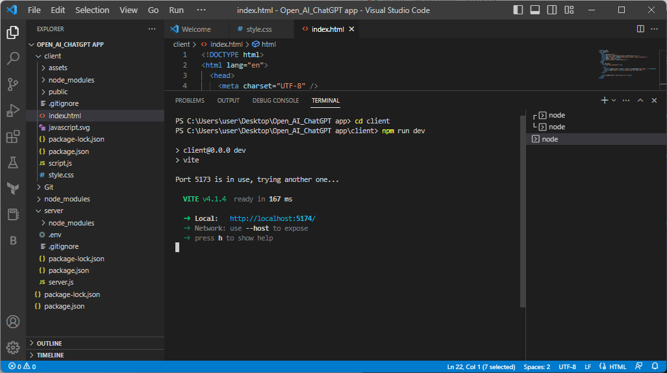Open the Testing flask icon view

point(13,162)
